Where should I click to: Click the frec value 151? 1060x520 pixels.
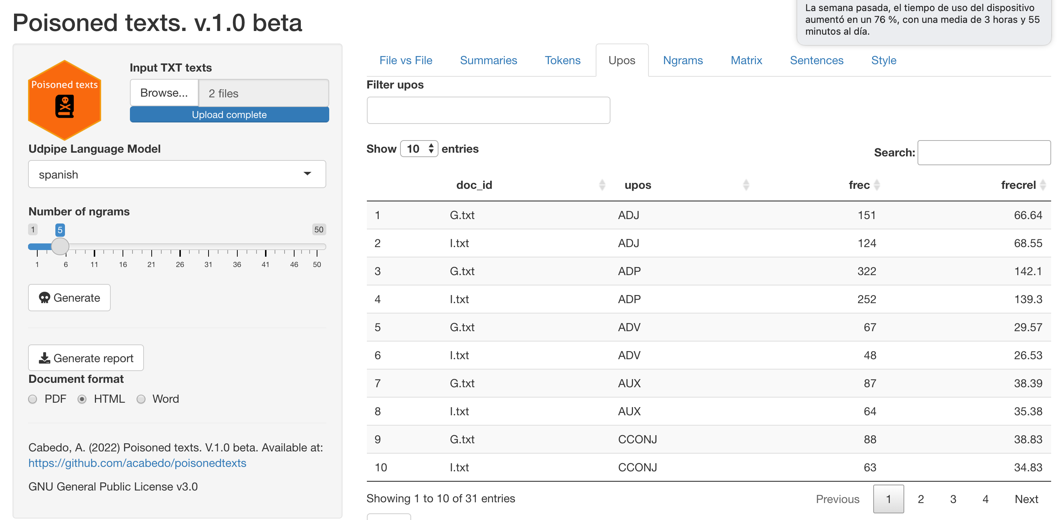867,215
